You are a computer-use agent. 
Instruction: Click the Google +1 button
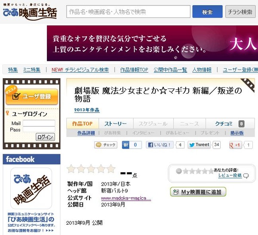235,145
